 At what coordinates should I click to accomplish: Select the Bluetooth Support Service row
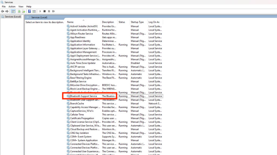click(114, 96)
